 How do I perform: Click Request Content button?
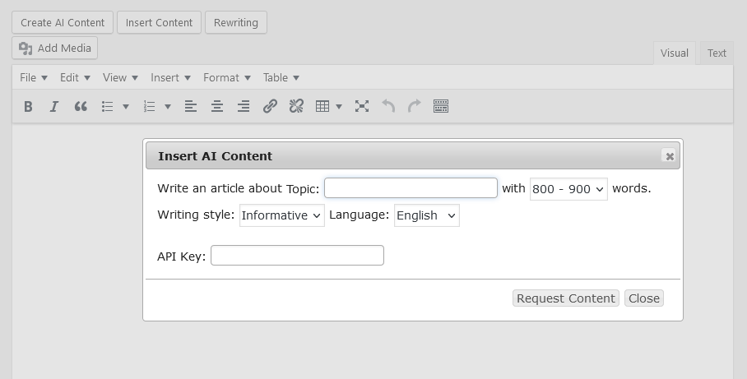point(565,298)
